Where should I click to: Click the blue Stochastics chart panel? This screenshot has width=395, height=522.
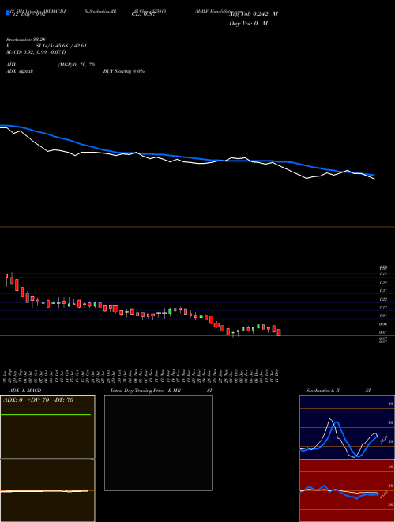point(347,427)
